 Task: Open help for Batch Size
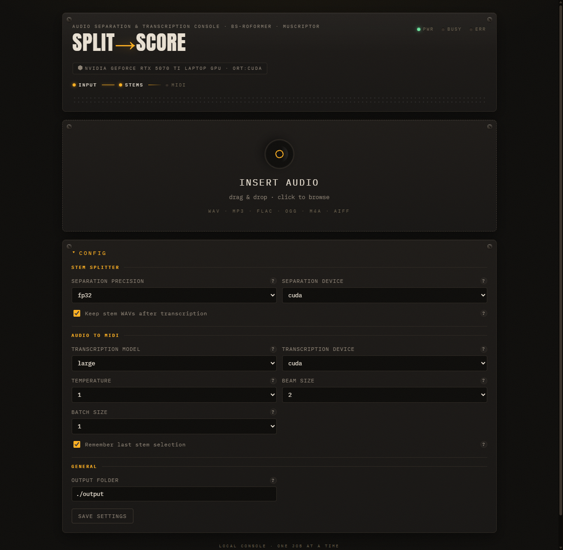273,412
